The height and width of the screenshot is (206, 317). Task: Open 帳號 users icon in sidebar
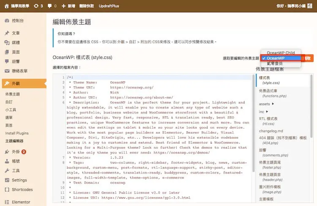click(x=7, y=161)
